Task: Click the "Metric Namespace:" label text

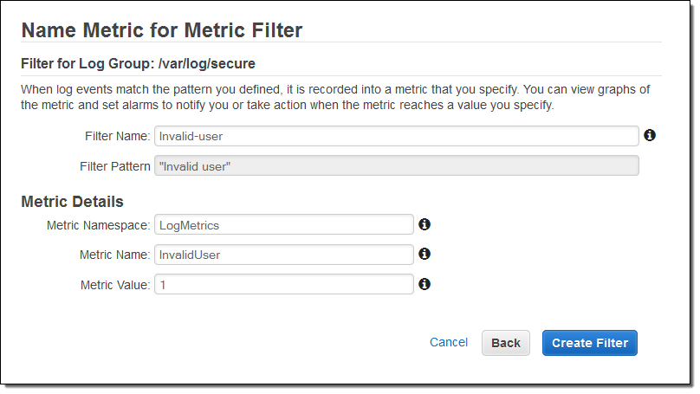Action: pyautogui.click(x=98, y=225)
